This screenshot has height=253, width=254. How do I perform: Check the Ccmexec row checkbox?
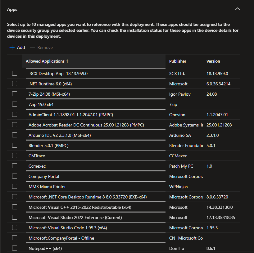tap(15, 166)
